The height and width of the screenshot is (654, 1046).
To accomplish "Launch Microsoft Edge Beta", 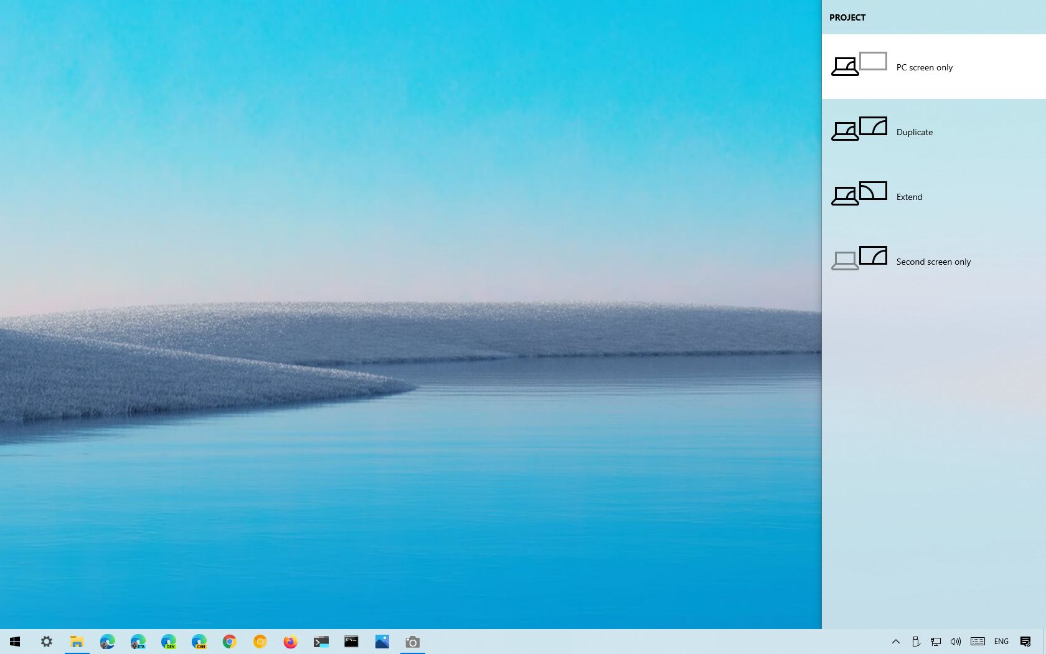I will 138,642.
